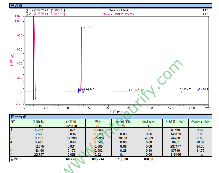Click the Geraniol blank chromatogram title
This screenshot has width=219, height=173.
coord(118,10)
